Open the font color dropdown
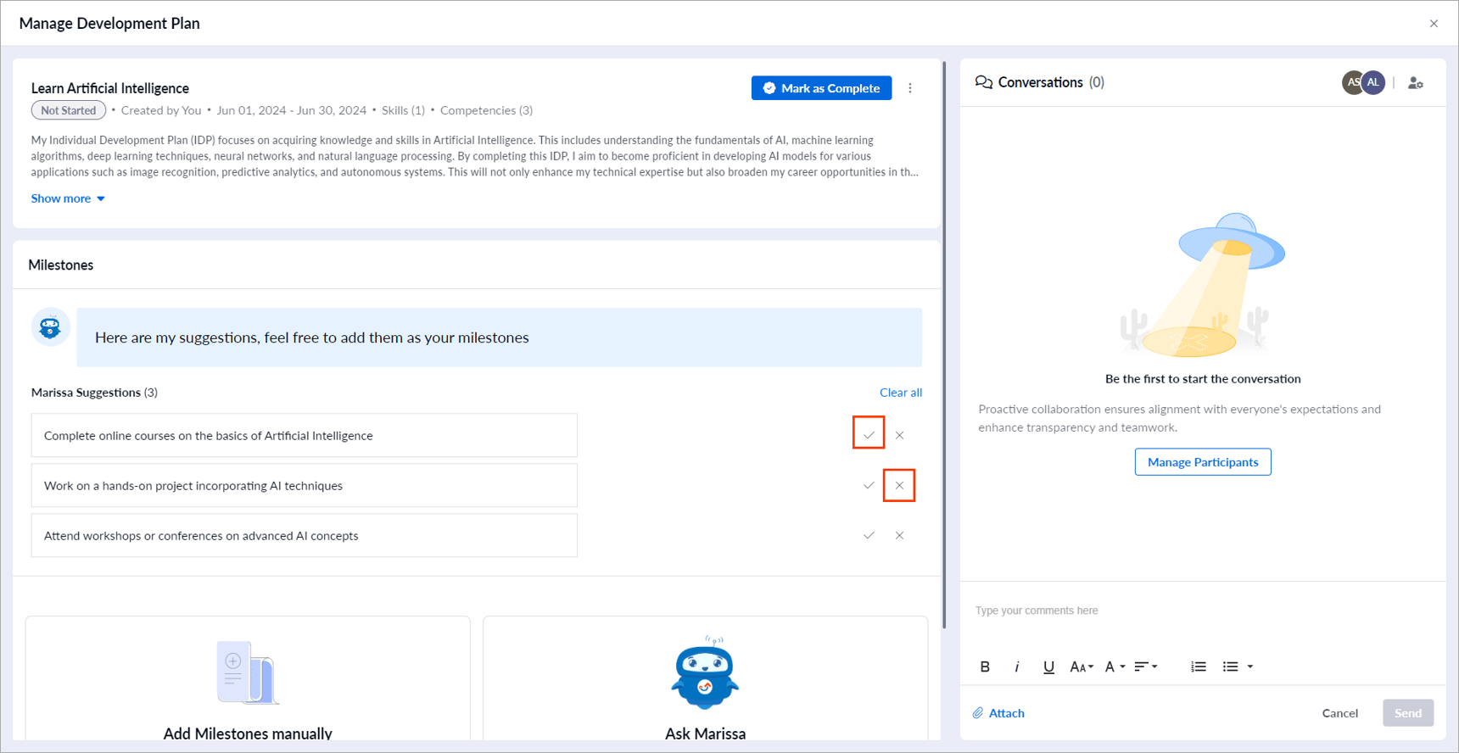Image resolution: width=1459 pixels, height=753 pixels. point(1115,667)
